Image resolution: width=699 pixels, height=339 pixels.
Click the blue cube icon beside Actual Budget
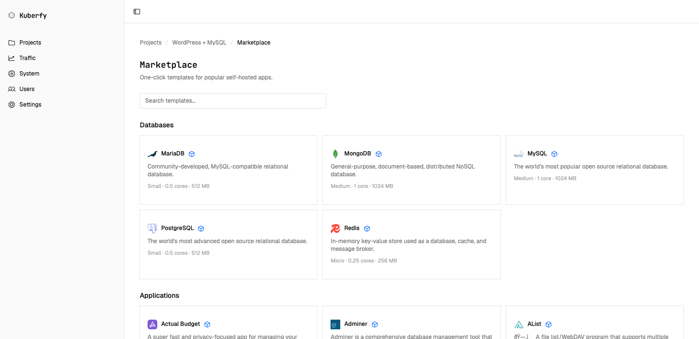coord(207,324)
